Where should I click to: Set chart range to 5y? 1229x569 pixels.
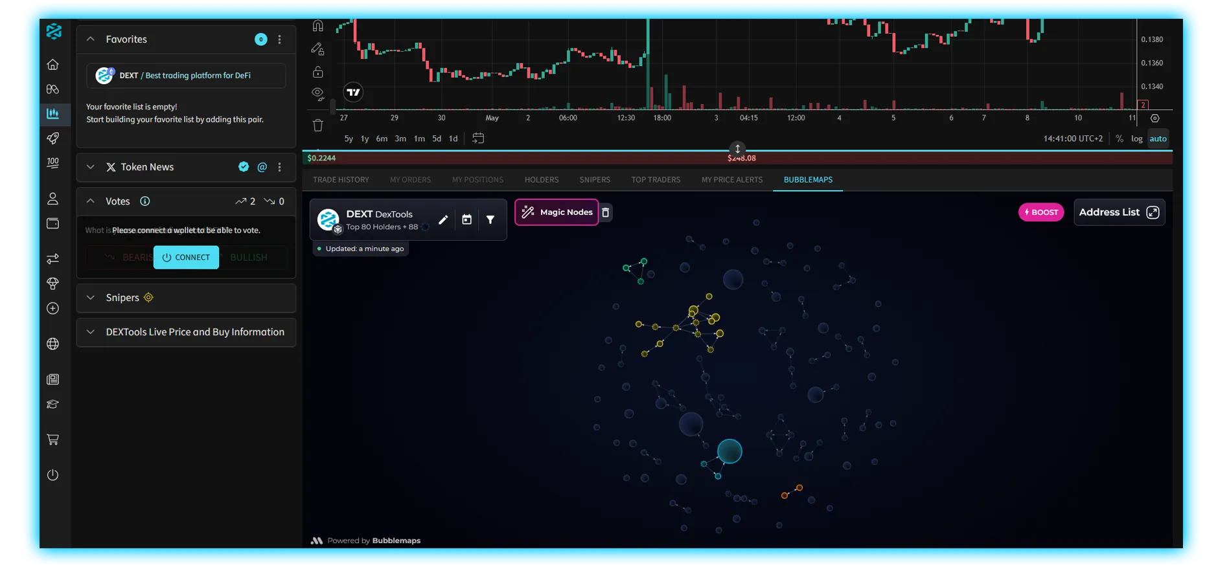349,139
